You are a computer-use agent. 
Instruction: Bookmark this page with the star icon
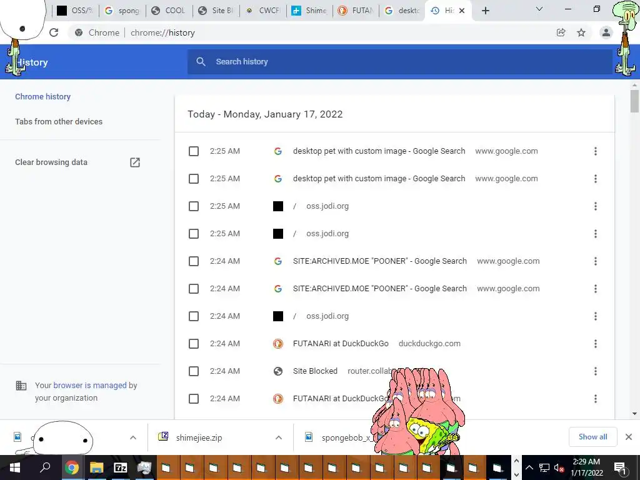coord(581,32)
